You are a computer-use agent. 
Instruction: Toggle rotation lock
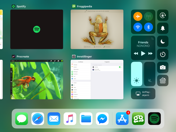point(163,15)
